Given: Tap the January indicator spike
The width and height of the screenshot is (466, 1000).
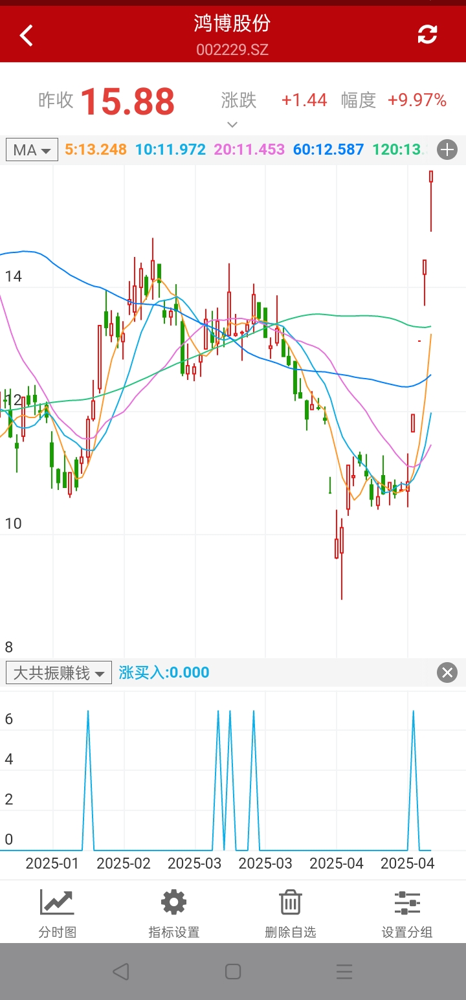Looking at the screenshot, I should click(88, 780).
